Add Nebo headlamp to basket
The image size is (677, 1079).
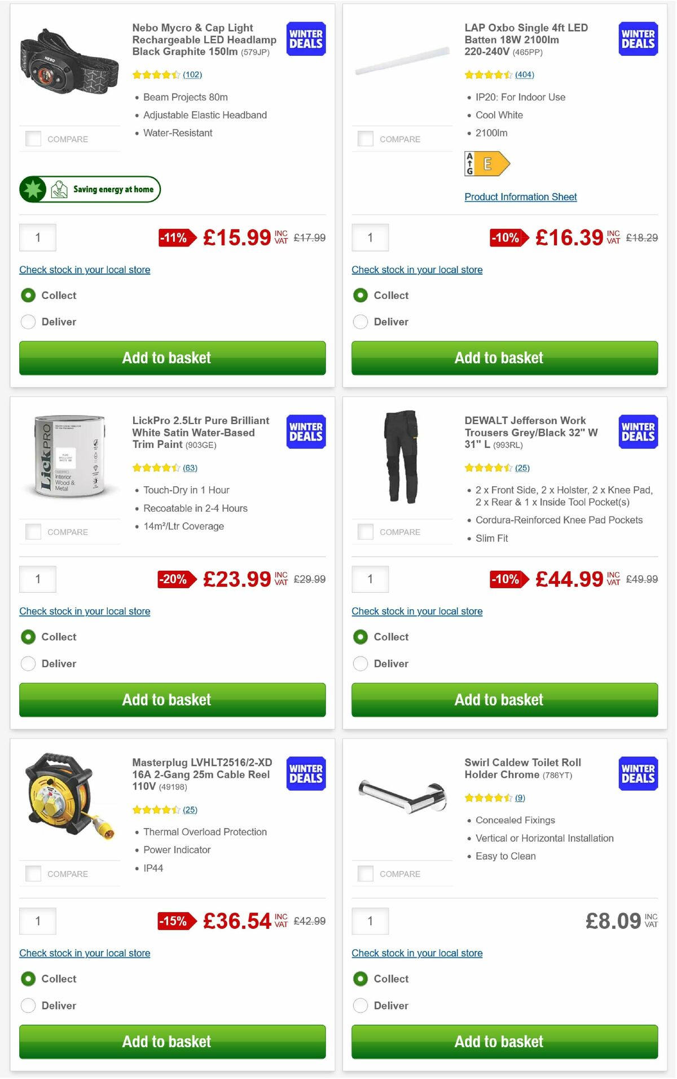point(166,358)
